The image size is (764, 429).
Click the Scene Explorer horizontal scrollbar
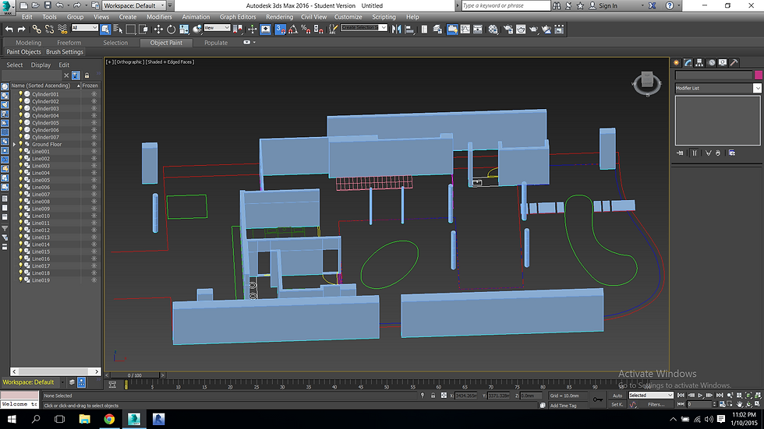pos(55,371)
